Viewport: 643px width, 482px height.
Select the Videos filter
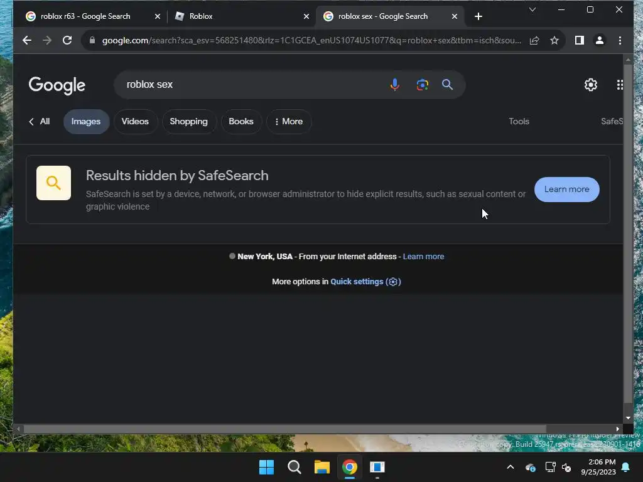136,121
